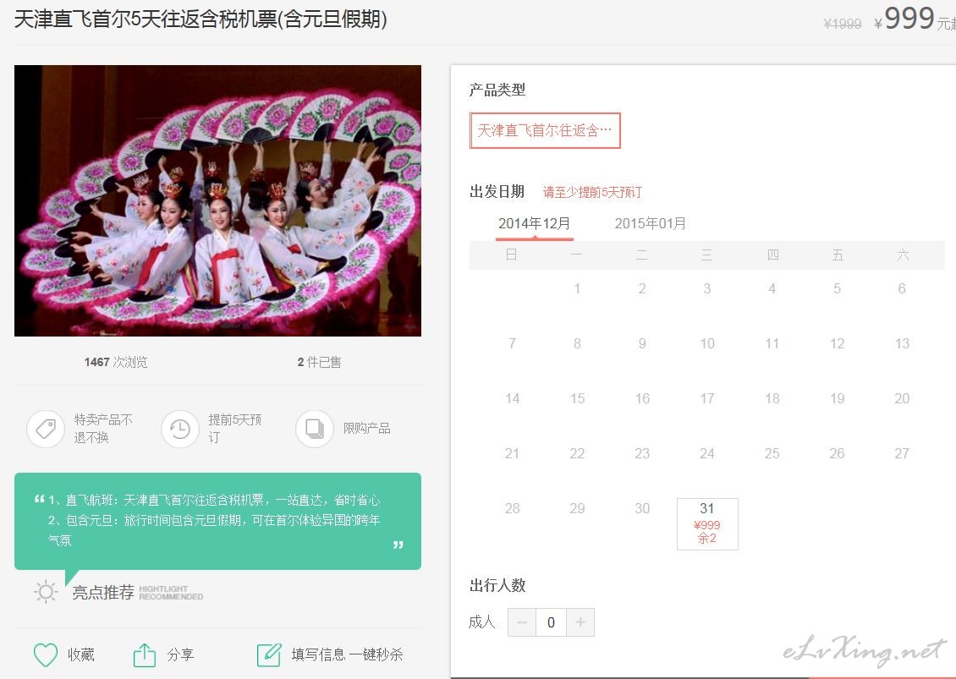Click calendar date 27
956x679 pixels.
click(x=903, y=453)
